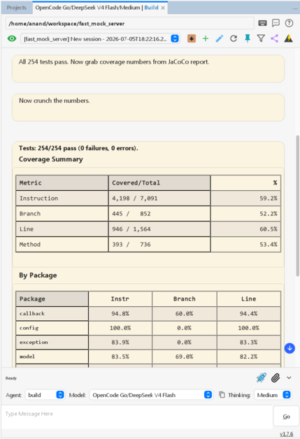Open the help question mark icon
This screenshot has height=439, width=300.
(289, 23)
